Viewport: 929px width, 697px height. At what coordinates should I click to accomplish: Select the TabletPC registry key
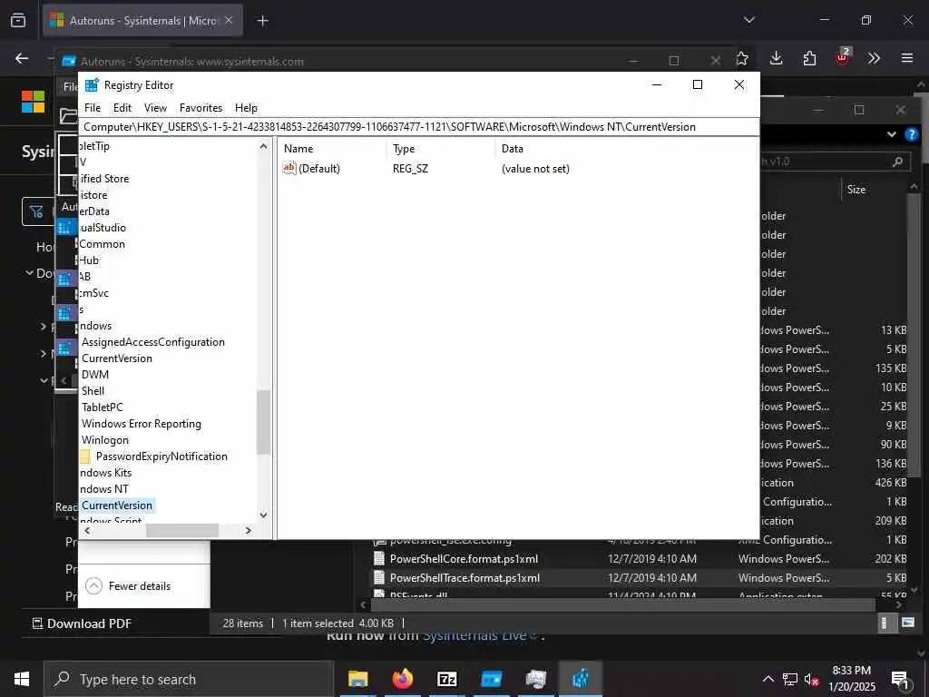(102, 407)
